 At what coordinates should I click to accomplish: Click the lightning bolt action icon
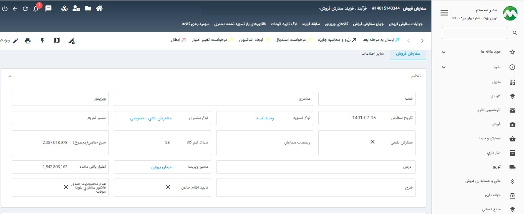[42, 40]
